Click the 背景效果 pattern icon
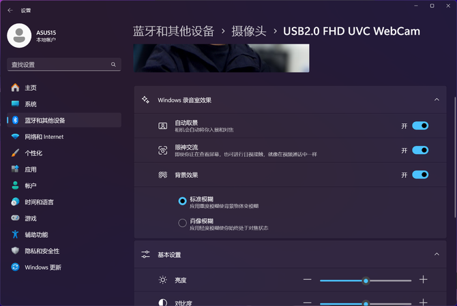Image resolution: width=457 pixels, height=306 pixels. tap(162, 174)
